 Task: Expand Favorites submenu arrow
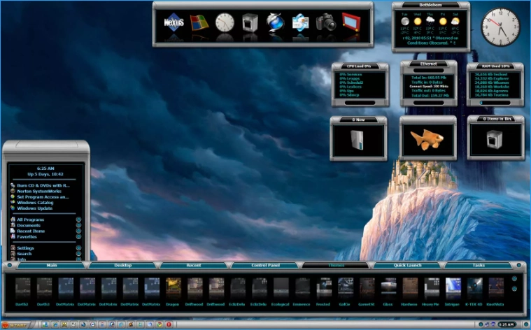point(78,236)
